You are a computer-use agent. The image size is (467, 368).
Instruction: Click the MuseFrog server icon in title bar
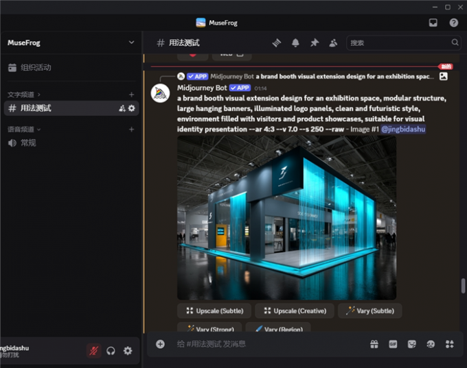(x=201, y=23)
